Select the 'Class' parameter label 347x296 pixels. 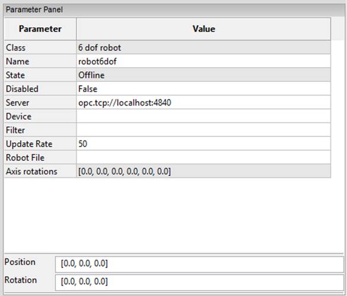(40, 47)
